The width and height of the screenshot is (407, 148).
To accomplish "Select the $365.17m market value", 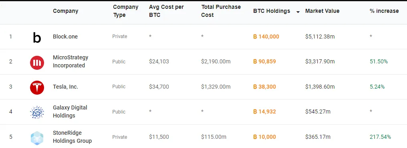I will (x=318, y=137).
